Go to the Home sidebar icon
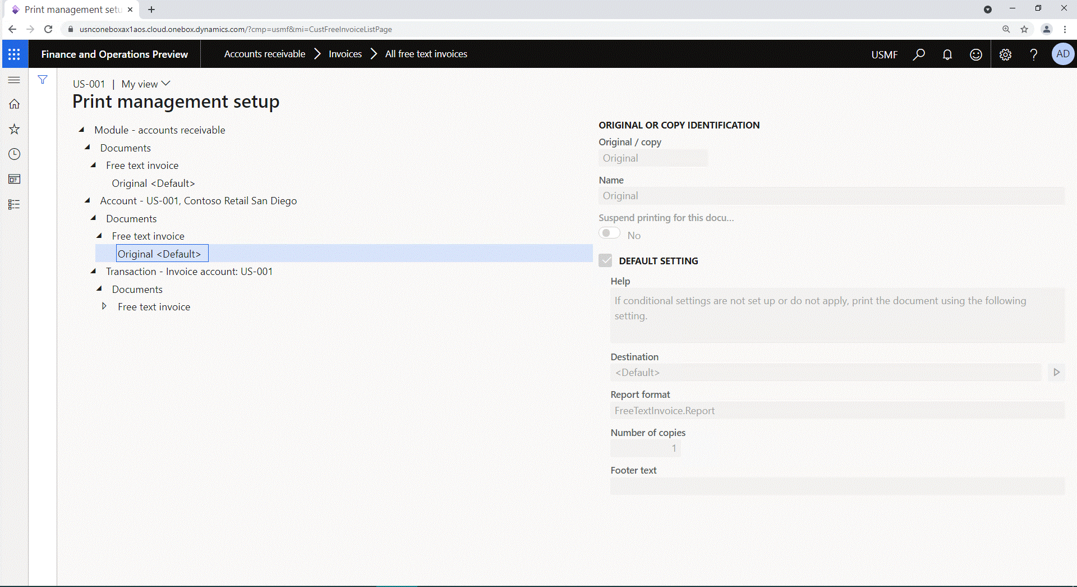 coord(14,104)
